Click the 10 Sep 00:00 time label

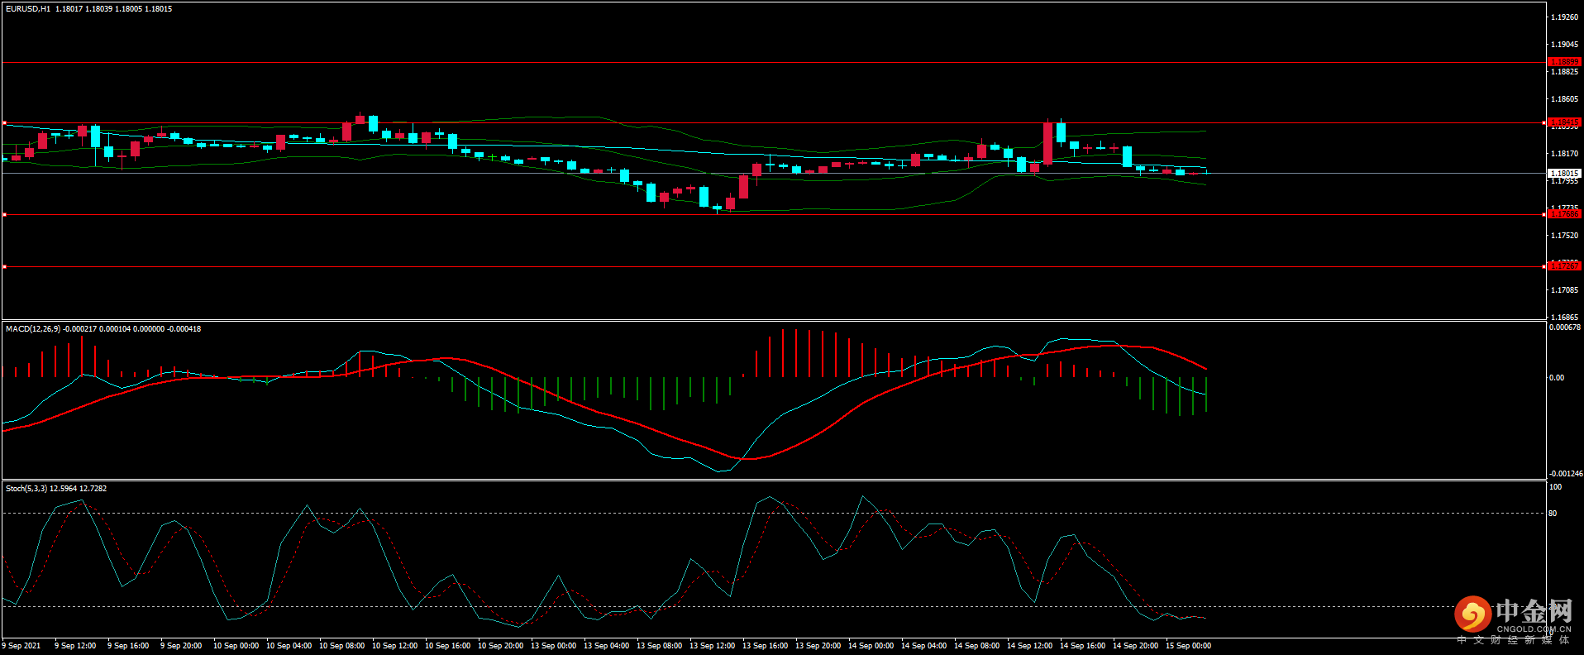click(x=236, y=646)
